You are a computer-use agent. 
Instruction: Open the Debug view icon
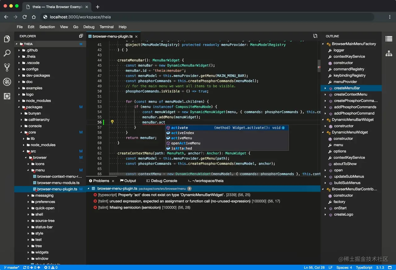(7, 82)
